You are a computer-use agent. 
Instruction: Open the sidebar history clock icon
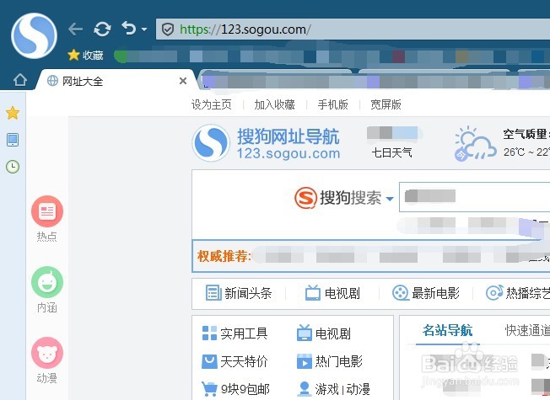point(13,167)
